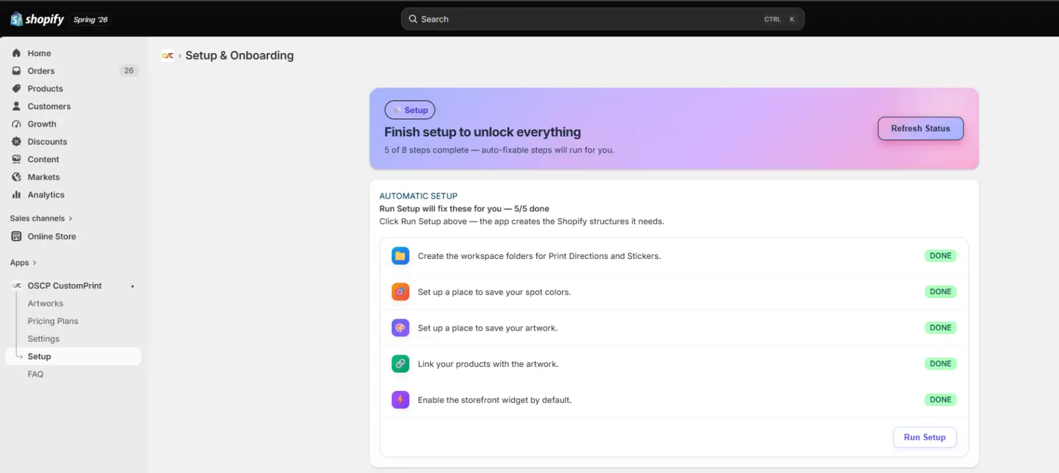Click the "AUTOMATIC SETUP" label
Image resolution: width=1059 pixels, height=473 pixels.
(x=418, y=196)
